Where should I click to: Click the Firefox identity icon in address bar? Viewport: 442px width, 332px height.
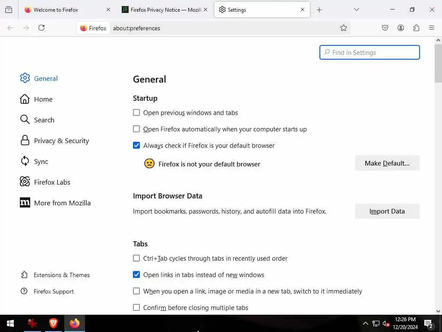click(93, 28)
